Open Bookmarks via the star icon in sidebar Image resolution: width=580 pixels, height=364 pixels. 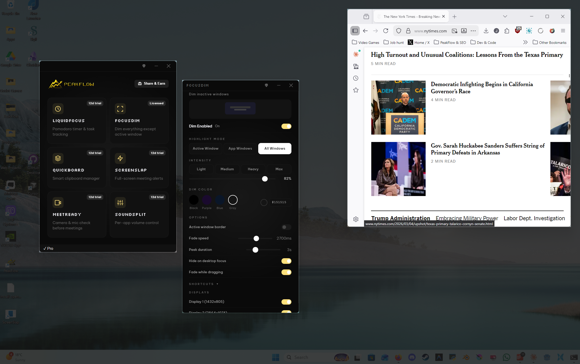tap(356, 90)
